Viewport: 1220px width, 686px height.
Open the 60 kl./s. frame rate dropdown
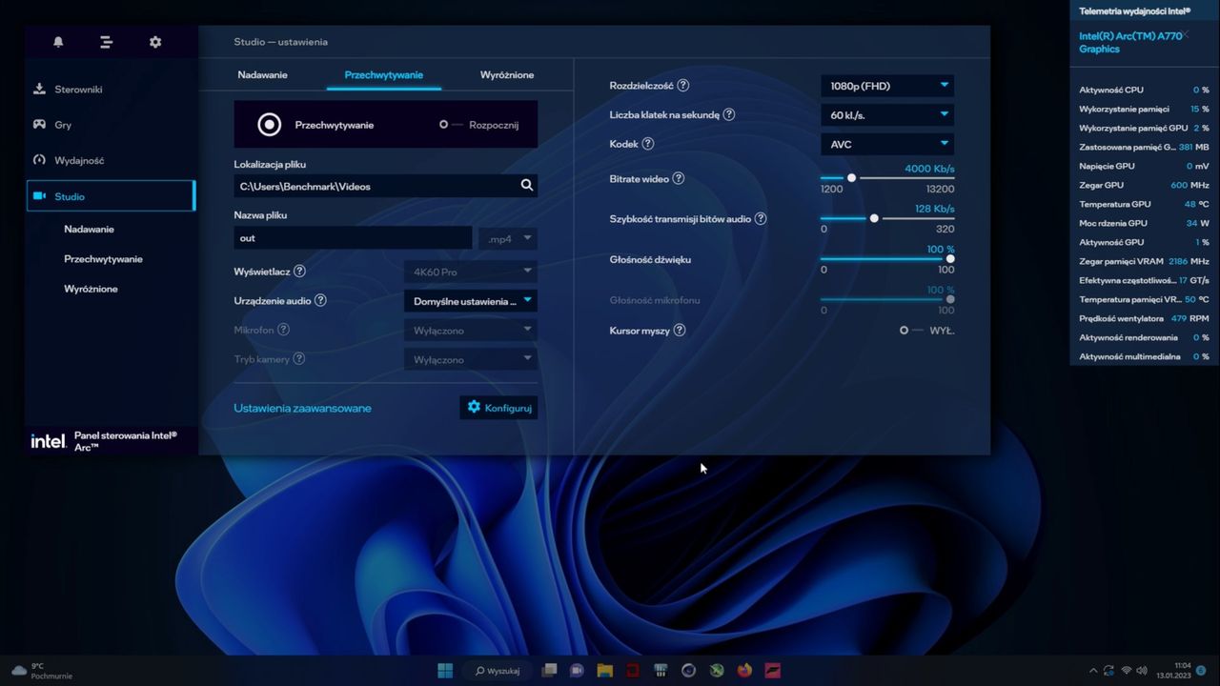887,115
